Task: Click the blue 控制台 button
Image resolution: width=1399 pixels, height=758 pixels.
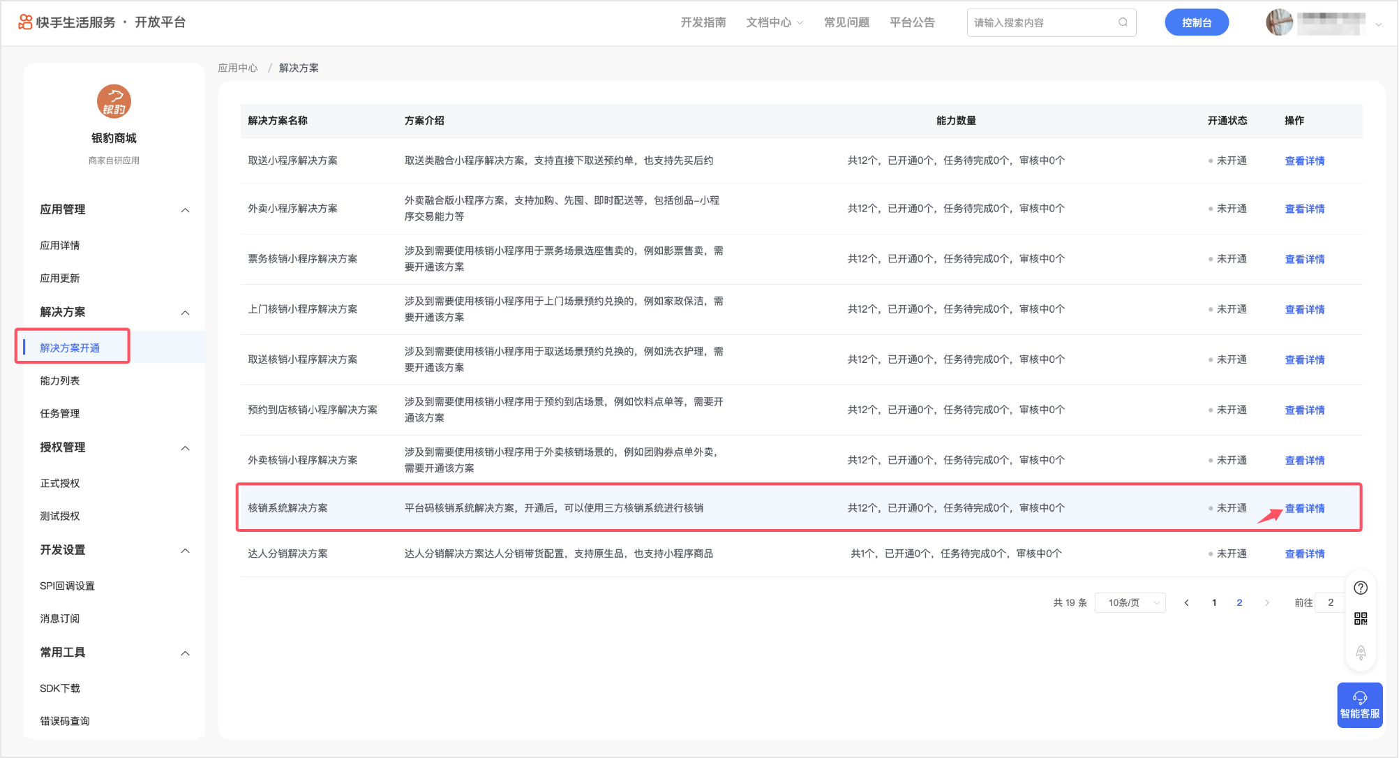Action: (1196, 22)
